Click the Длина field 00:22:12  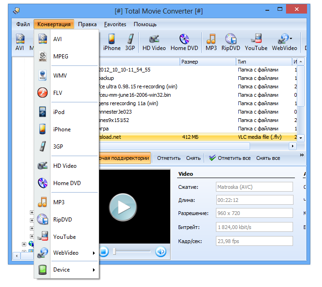(x=254, y=200)
